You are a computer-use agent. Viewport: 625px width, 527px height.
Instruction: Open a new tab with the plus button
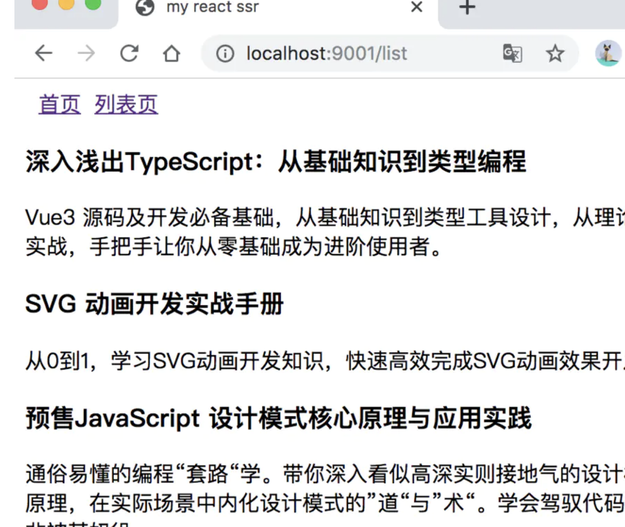(x=467, y=8)
